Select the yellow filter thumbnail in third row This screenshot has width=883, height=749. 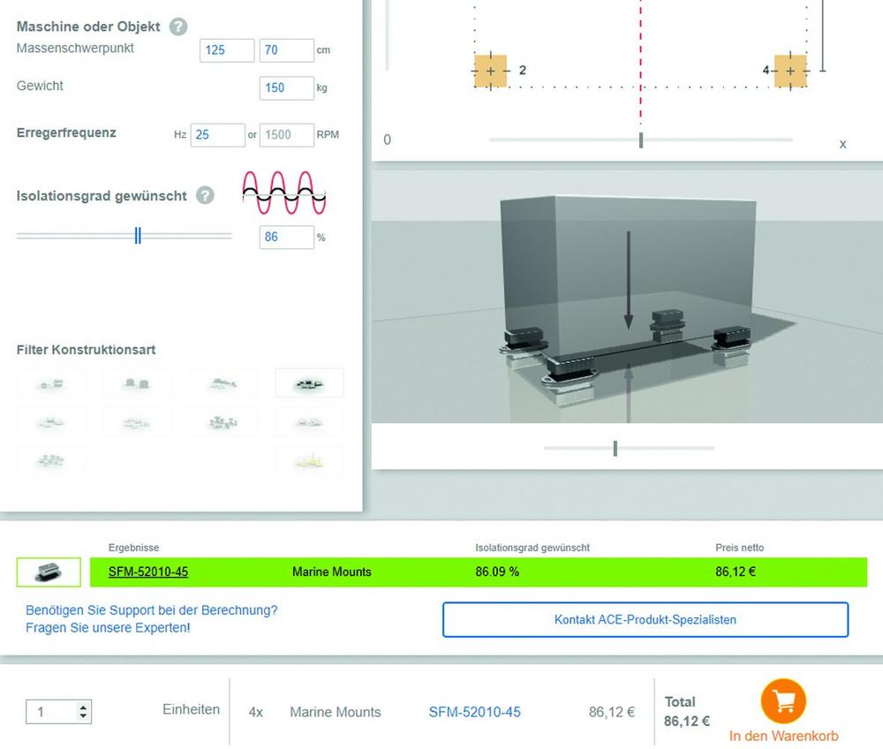click(x=309, y=461)
